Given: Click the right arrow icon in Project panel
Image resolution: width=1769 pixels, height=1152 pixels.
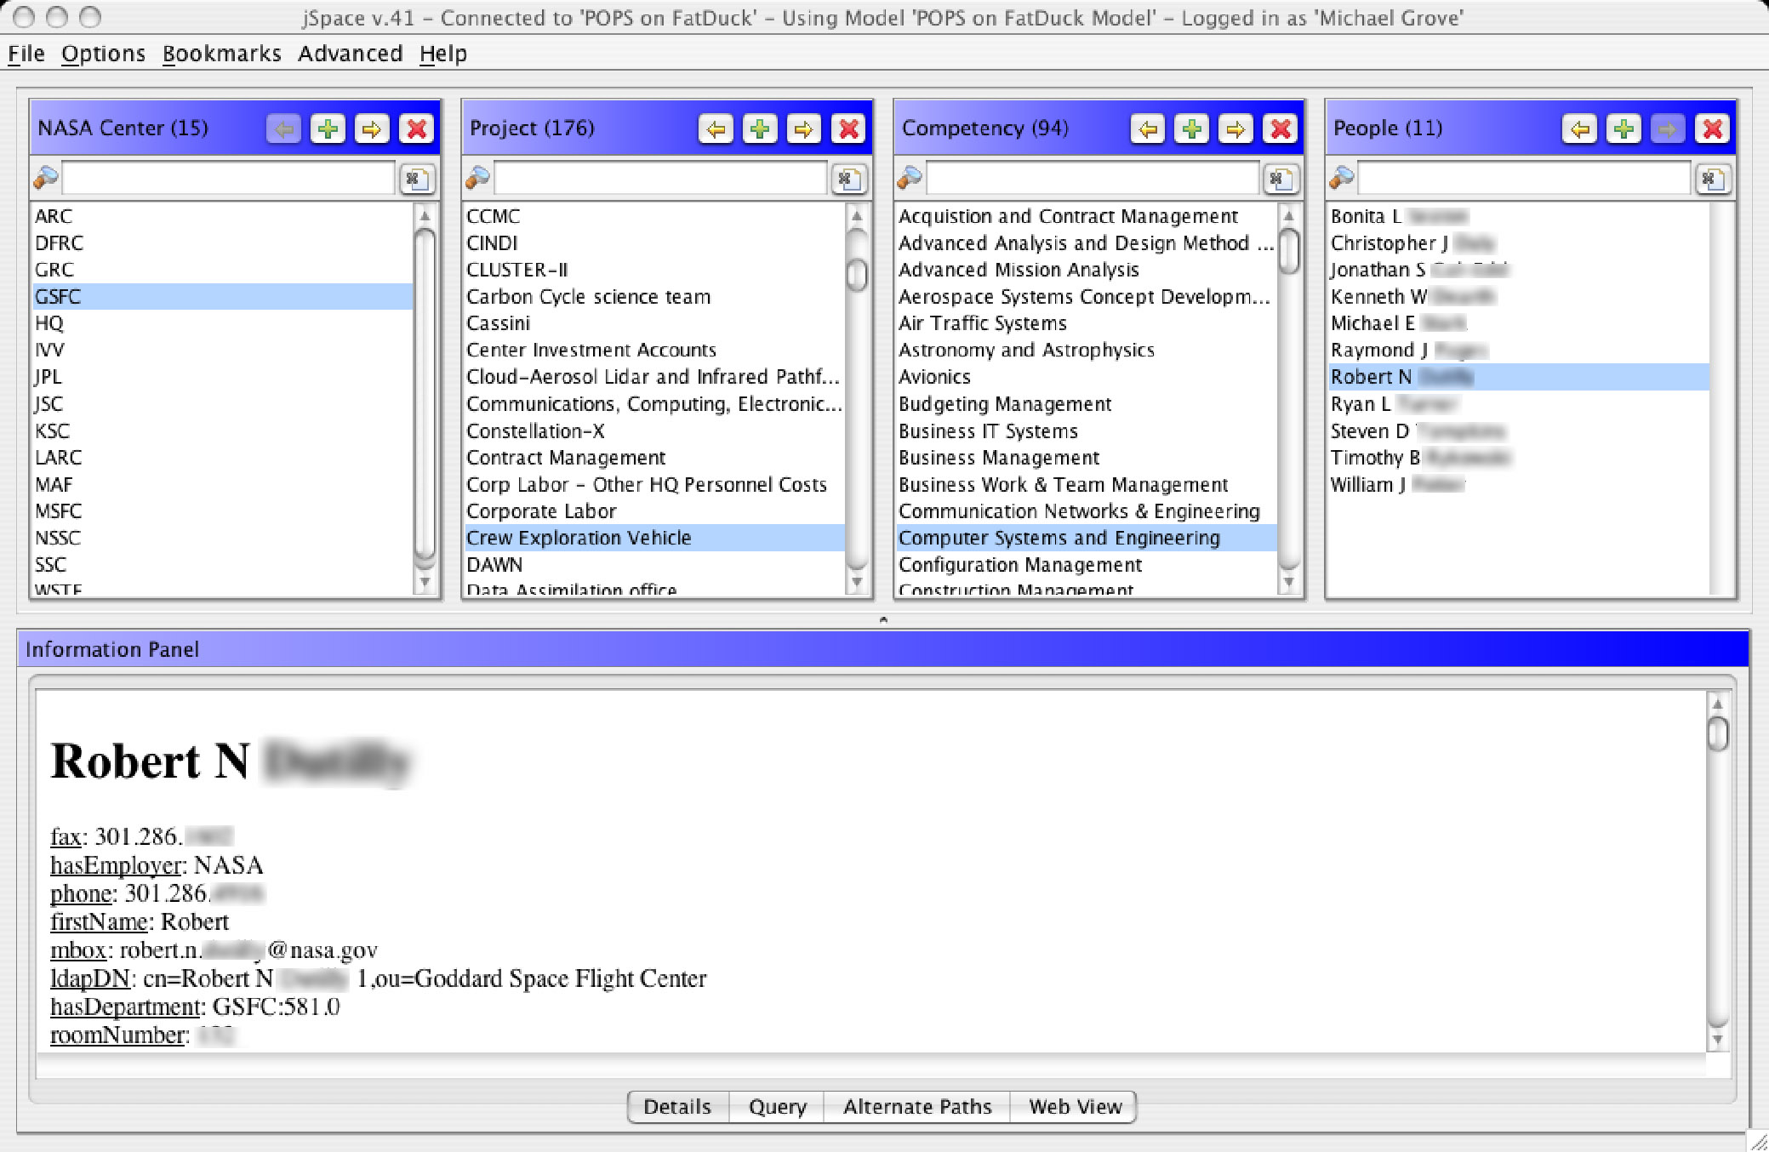Looking at the screenshot, I should tap(803, 128).
